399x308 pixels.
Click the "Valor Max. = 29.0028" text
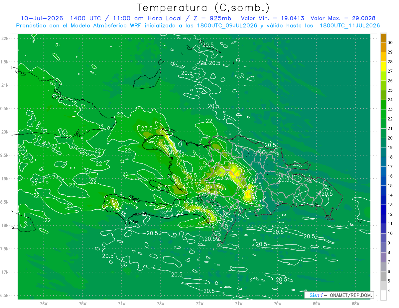343,18
